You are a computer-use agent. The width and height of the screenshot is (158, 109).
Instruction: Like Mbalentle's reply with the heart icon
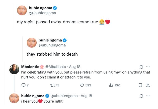(x=81, y=85)
